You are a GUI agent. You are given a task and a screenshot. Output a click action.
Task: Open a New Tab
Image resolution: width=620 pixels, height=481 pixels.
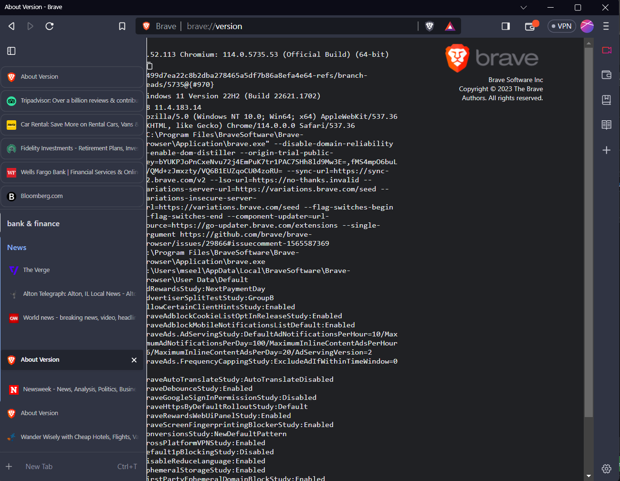(x=39, y=466)
